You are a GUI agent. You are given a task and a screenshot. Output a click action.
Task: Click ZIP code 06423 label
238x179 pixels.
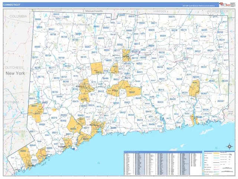click(x=160, y=102)
